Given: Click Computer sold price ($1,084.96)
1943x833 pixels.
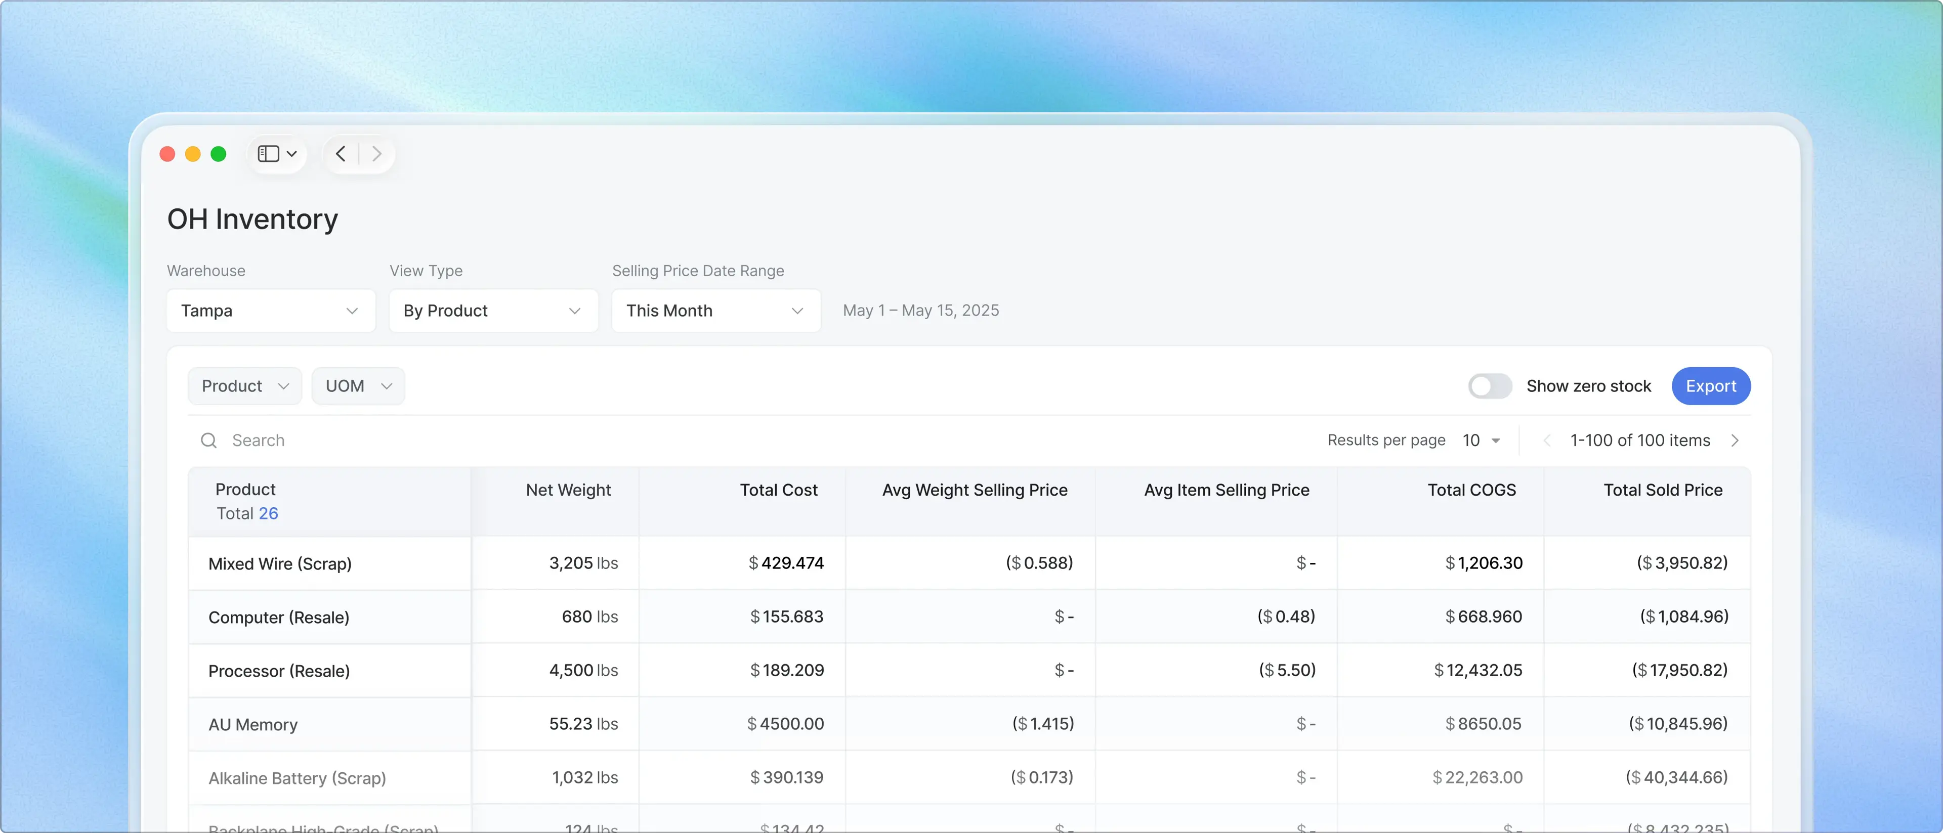Looking at the screenshot, I should [x=1683, y=617].
